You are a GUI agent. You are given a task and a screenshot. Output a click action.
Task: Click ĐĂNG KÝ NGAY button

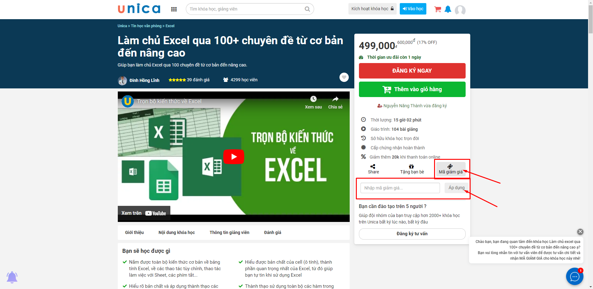pos(412,71)
